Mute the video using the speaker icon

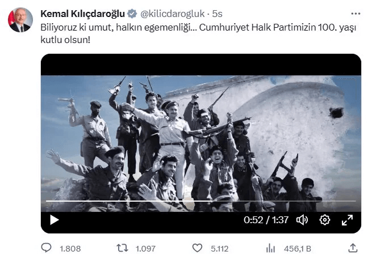[302, 220]
